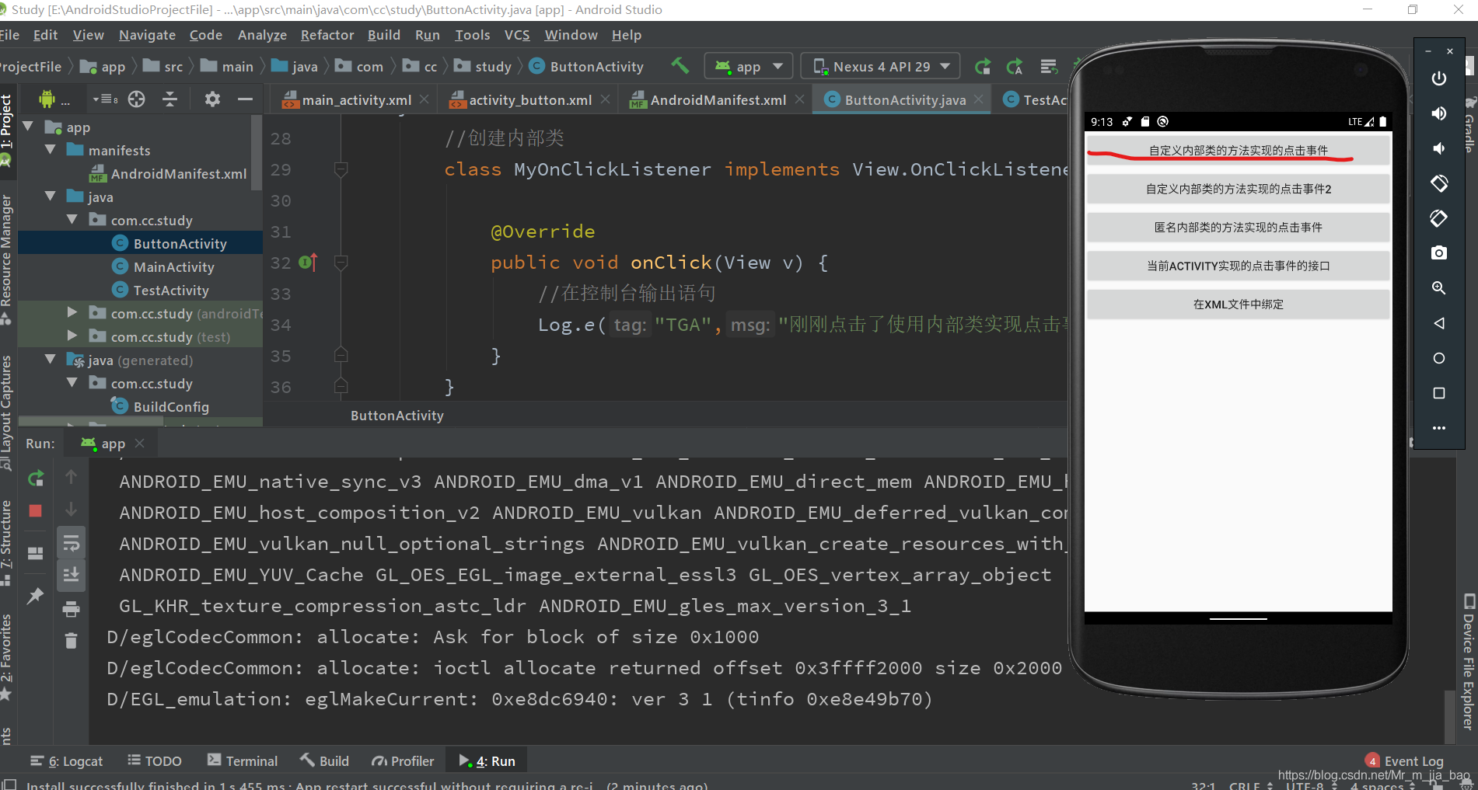The height and width of the screenshot is (790, 1478).
Task: Hide the Project panel with the minus icon
Action: click(246, 99)
